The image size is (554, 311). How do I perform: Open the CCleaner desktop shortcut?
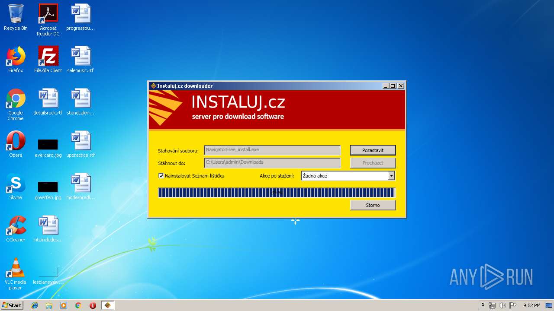(x=16, y=229)
